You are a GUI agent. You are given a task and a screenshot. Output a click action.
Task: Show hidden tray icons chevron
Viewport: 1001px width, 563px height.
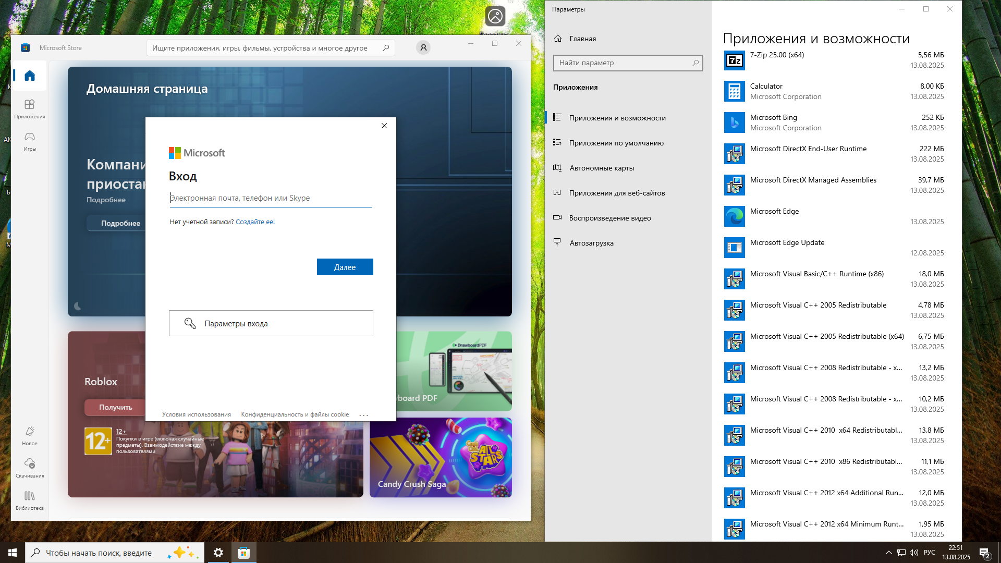pyautogui.click(x=889, y=553)
